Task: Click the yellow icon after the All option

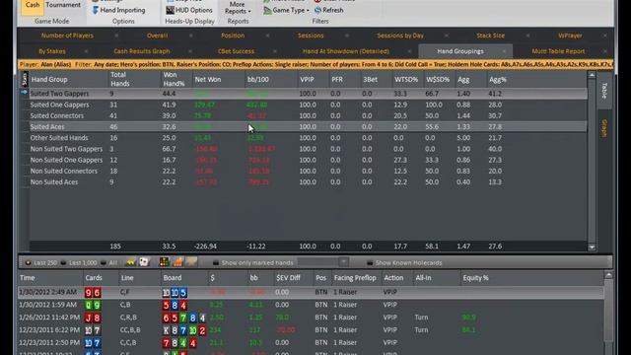Action: click(130, 262)
